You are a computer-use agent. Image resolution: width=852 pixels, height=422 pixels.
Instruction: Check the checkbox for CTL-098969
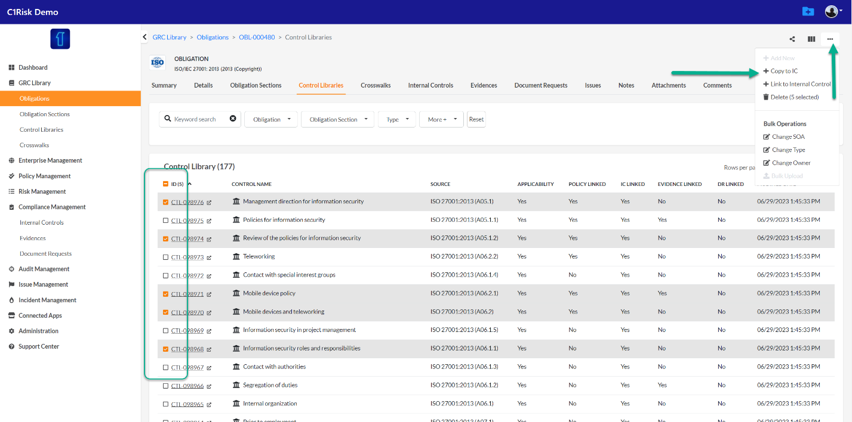[165, 330]
